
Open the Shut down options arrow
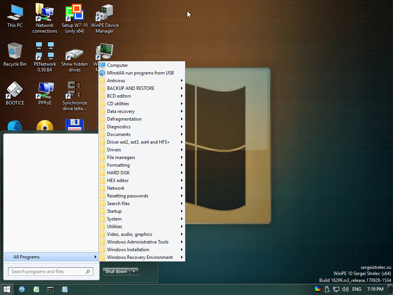[134, 271]
